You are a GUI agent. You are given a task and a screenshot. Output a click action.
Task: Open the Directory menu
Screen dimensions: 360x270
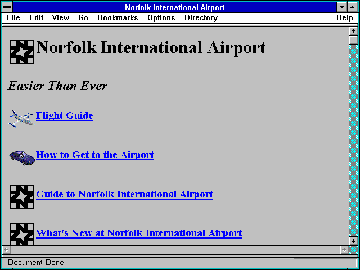pyautogui.click(x=201, y=17)
